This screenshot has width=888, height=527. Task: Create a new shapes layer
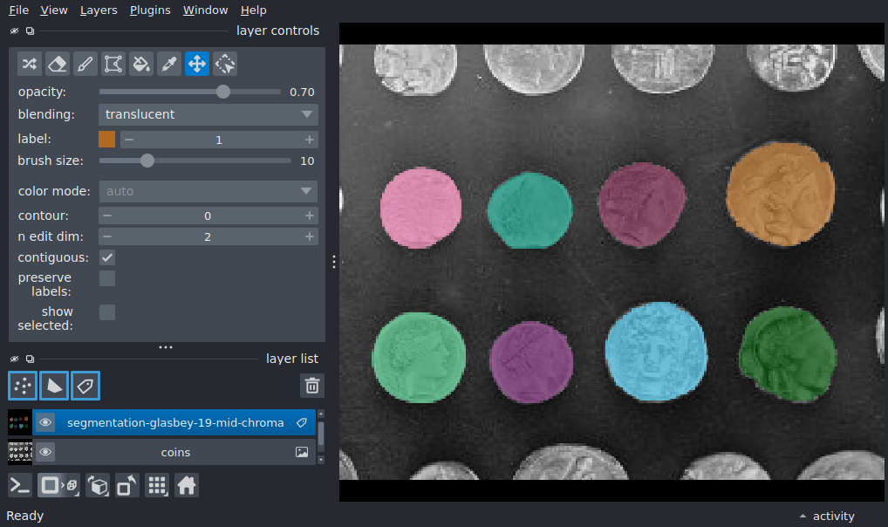pos(54,386)
